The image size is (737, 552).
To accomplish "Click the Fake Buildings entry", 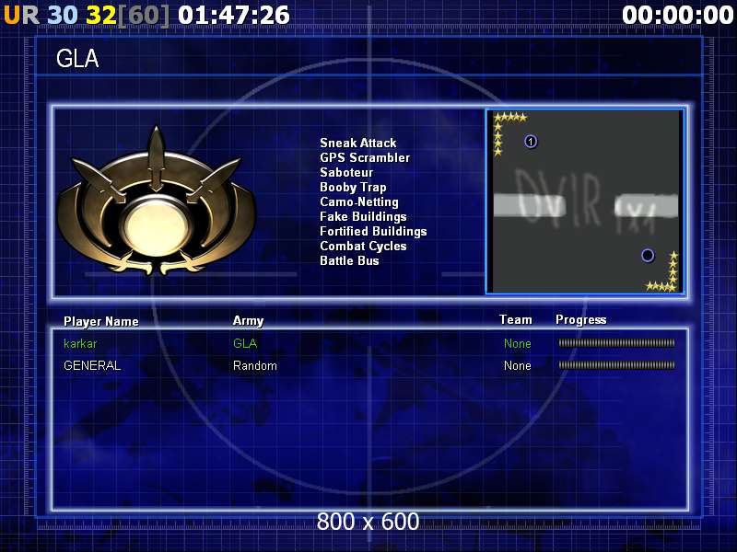I will point(363,216).
